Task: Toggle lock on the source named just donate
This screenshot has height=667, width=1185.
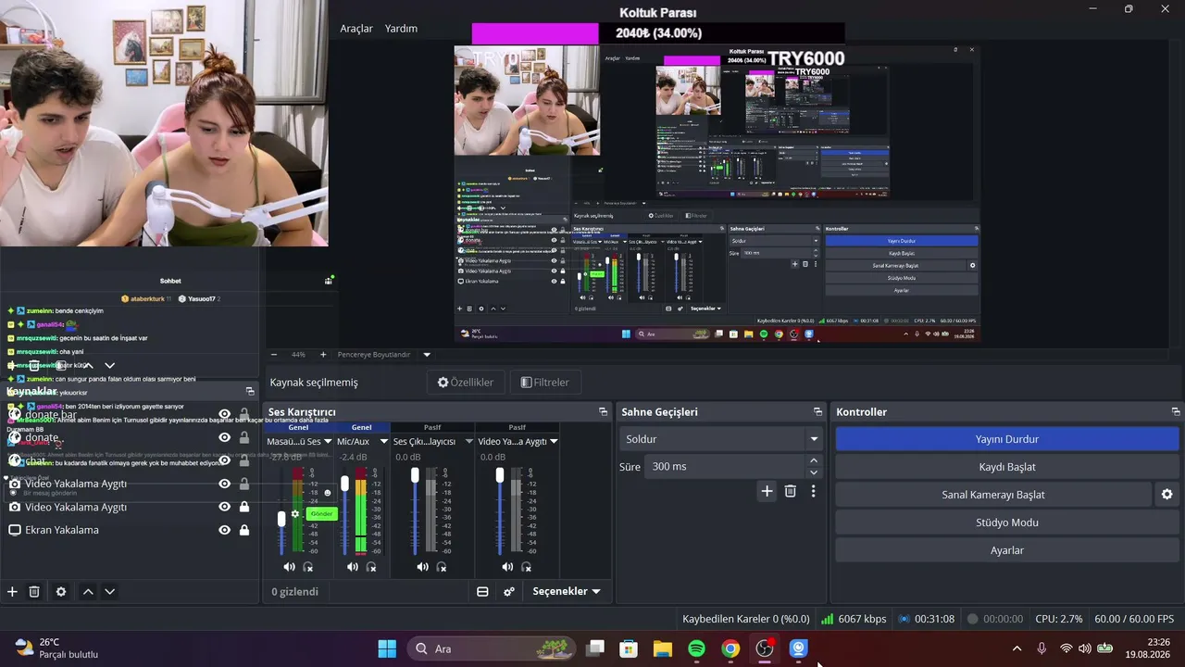Action: click(x=244, y=437)
